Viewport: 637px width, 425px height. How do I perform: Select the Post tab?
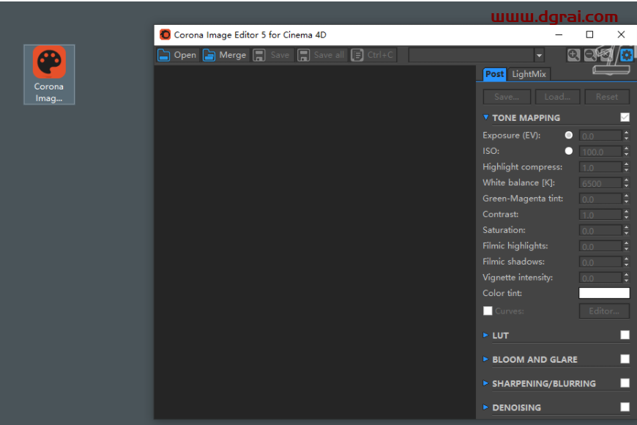coord(494,74)
